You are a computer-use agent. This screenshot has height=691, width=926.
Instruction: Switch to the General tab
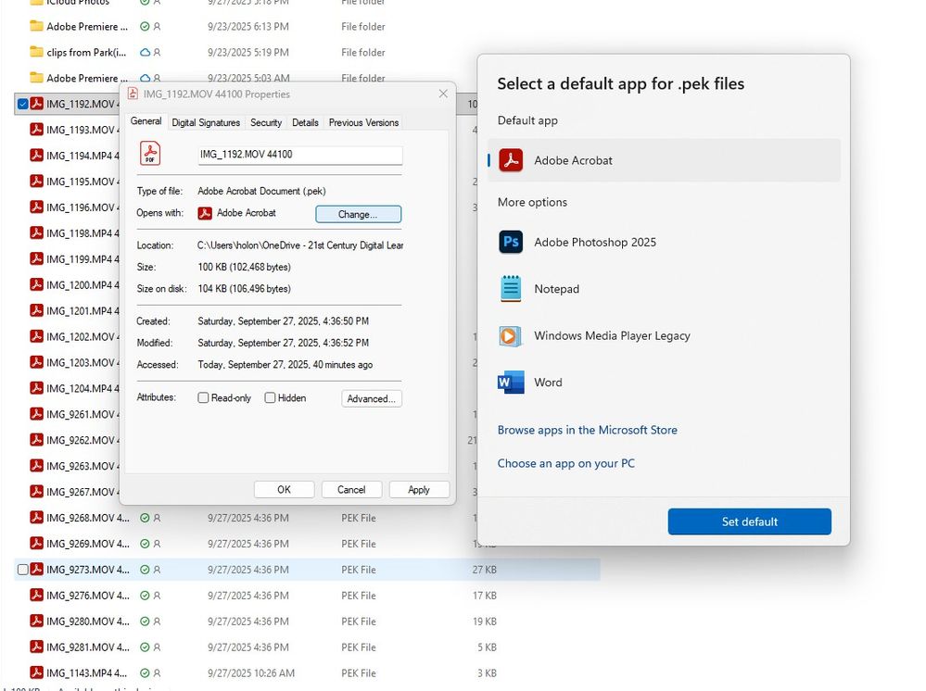click(x=146, y=121)
